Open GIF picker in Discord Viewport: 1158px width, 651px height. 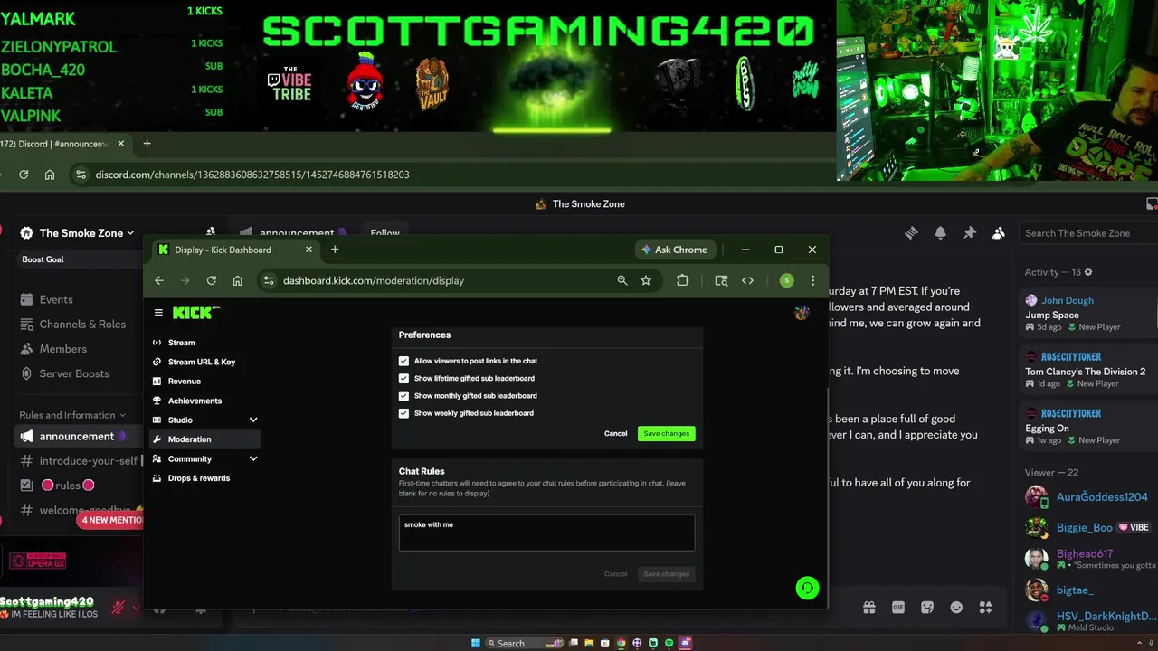click(x=898, y=608)
